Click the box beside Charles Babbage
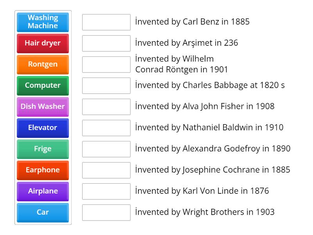 [106, 86]
